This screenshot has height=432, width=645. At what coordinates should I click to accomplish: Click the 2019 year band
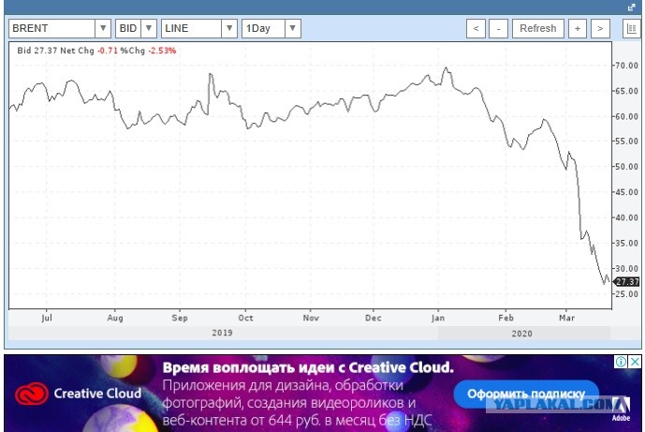pyautogui.click(x=222, y=333)
